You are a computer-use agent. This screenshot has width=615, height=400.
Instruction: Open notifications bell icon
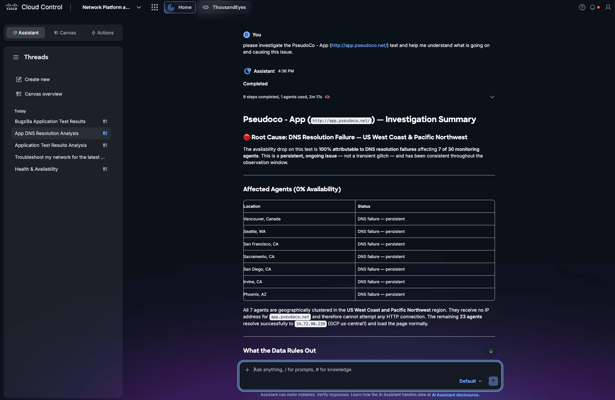point(593,7)
